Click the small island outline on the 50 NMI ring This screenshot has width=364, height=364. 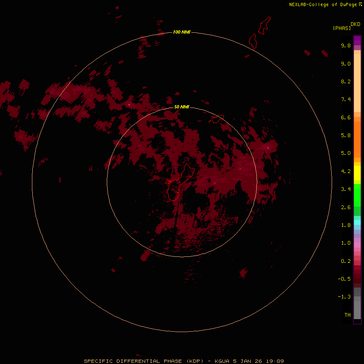point(216,119)
